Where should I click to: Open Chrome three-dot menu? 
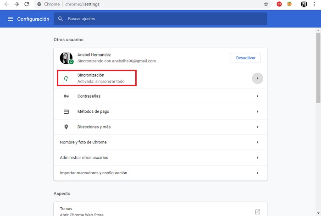tap(314, 4)
